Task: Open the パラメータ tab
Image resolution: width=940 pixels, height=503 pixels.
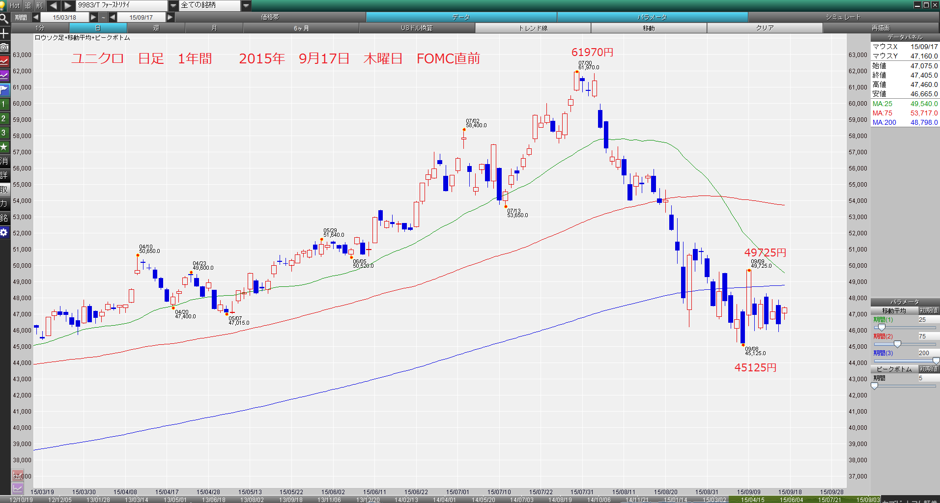Action: click(653, 17)
